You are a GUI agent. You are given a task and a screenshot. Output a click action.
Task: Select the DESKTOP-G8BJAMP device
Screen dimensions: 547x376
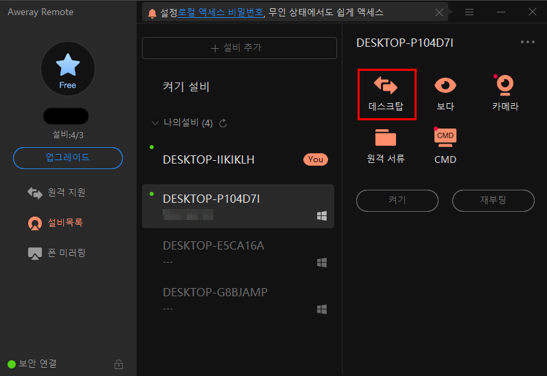[238, 300]
